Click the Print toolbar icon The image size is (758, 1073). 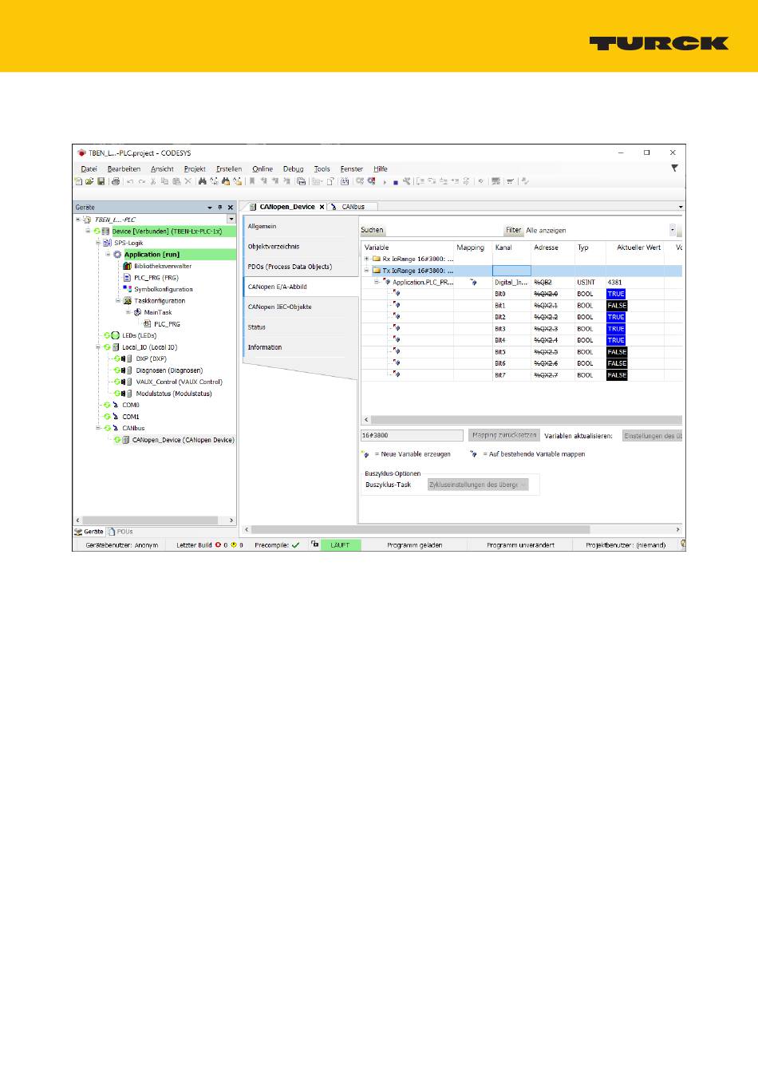click(116, 181)
